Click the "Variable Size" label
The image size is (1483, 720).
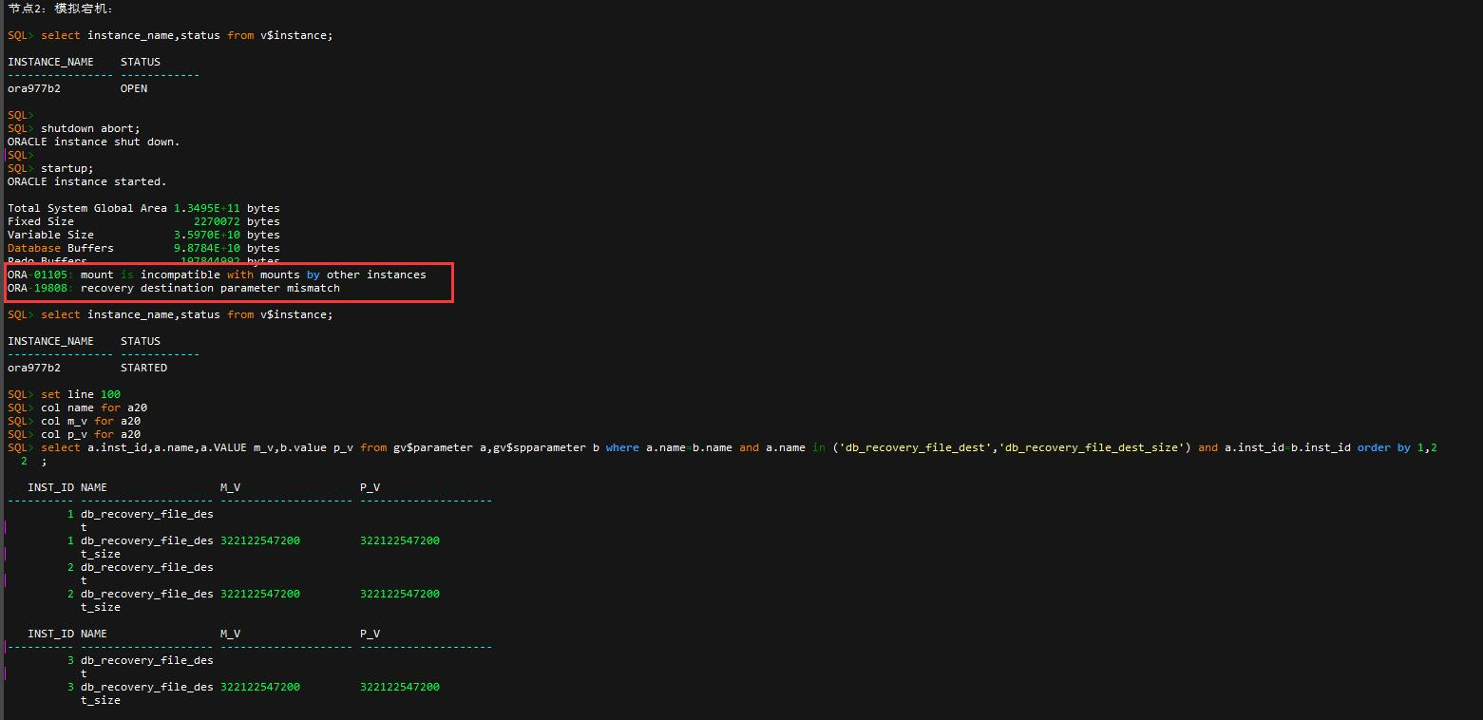(x=50, y=235)
